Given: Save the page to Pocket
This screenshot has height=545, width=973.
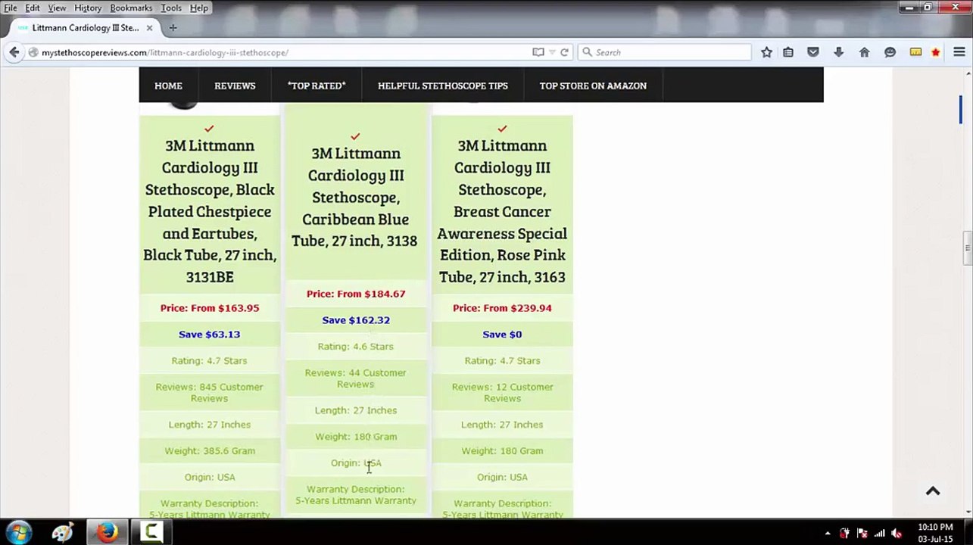Looking at the screenshot, I should [813, 52].
